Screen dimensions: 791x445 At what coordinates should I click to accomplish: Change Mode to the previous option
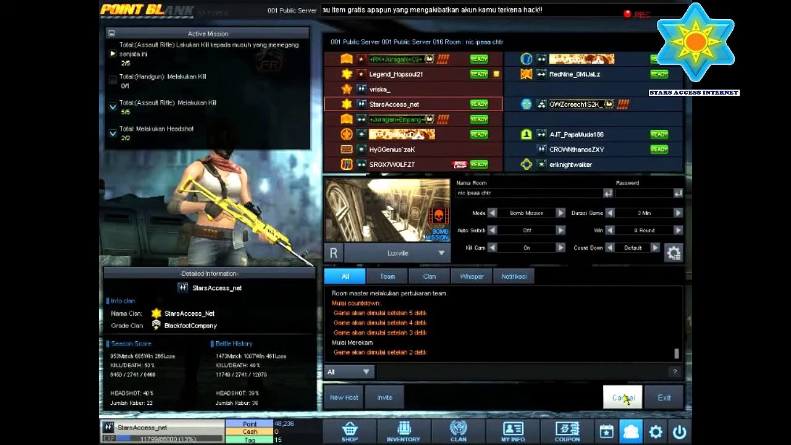coord(493,213)
